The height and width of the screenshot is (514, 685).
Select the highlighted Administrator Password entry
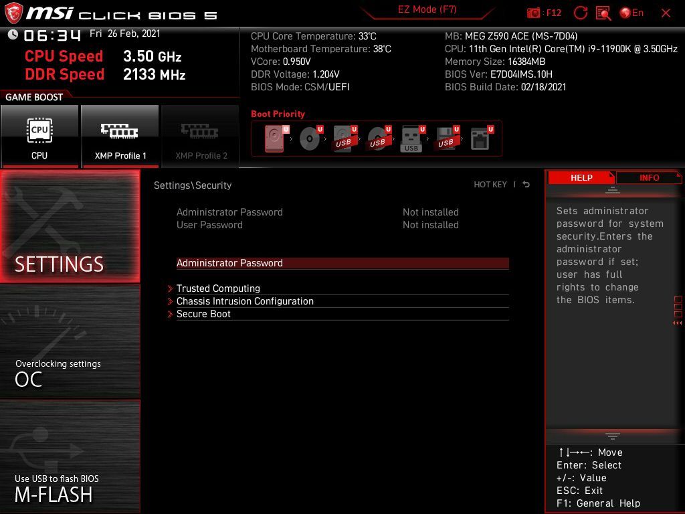tap(342, 263)
